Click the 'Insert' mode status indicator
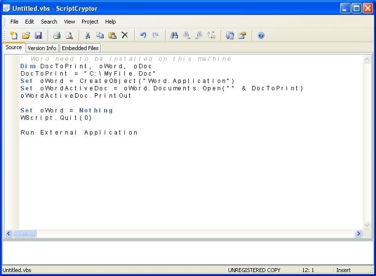 point(343,270)
